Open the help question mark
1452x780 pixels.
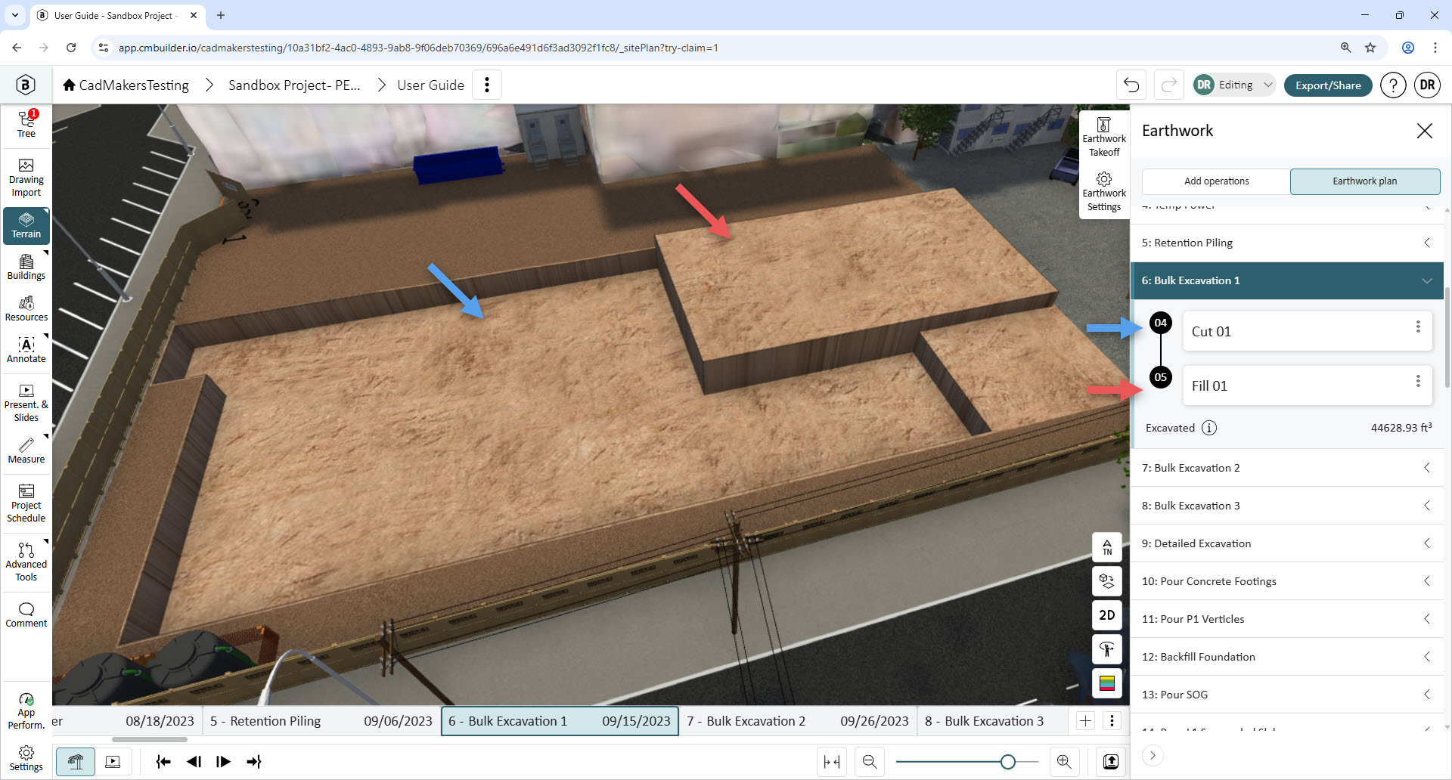pyautogui.click(x=1393, y=85)
